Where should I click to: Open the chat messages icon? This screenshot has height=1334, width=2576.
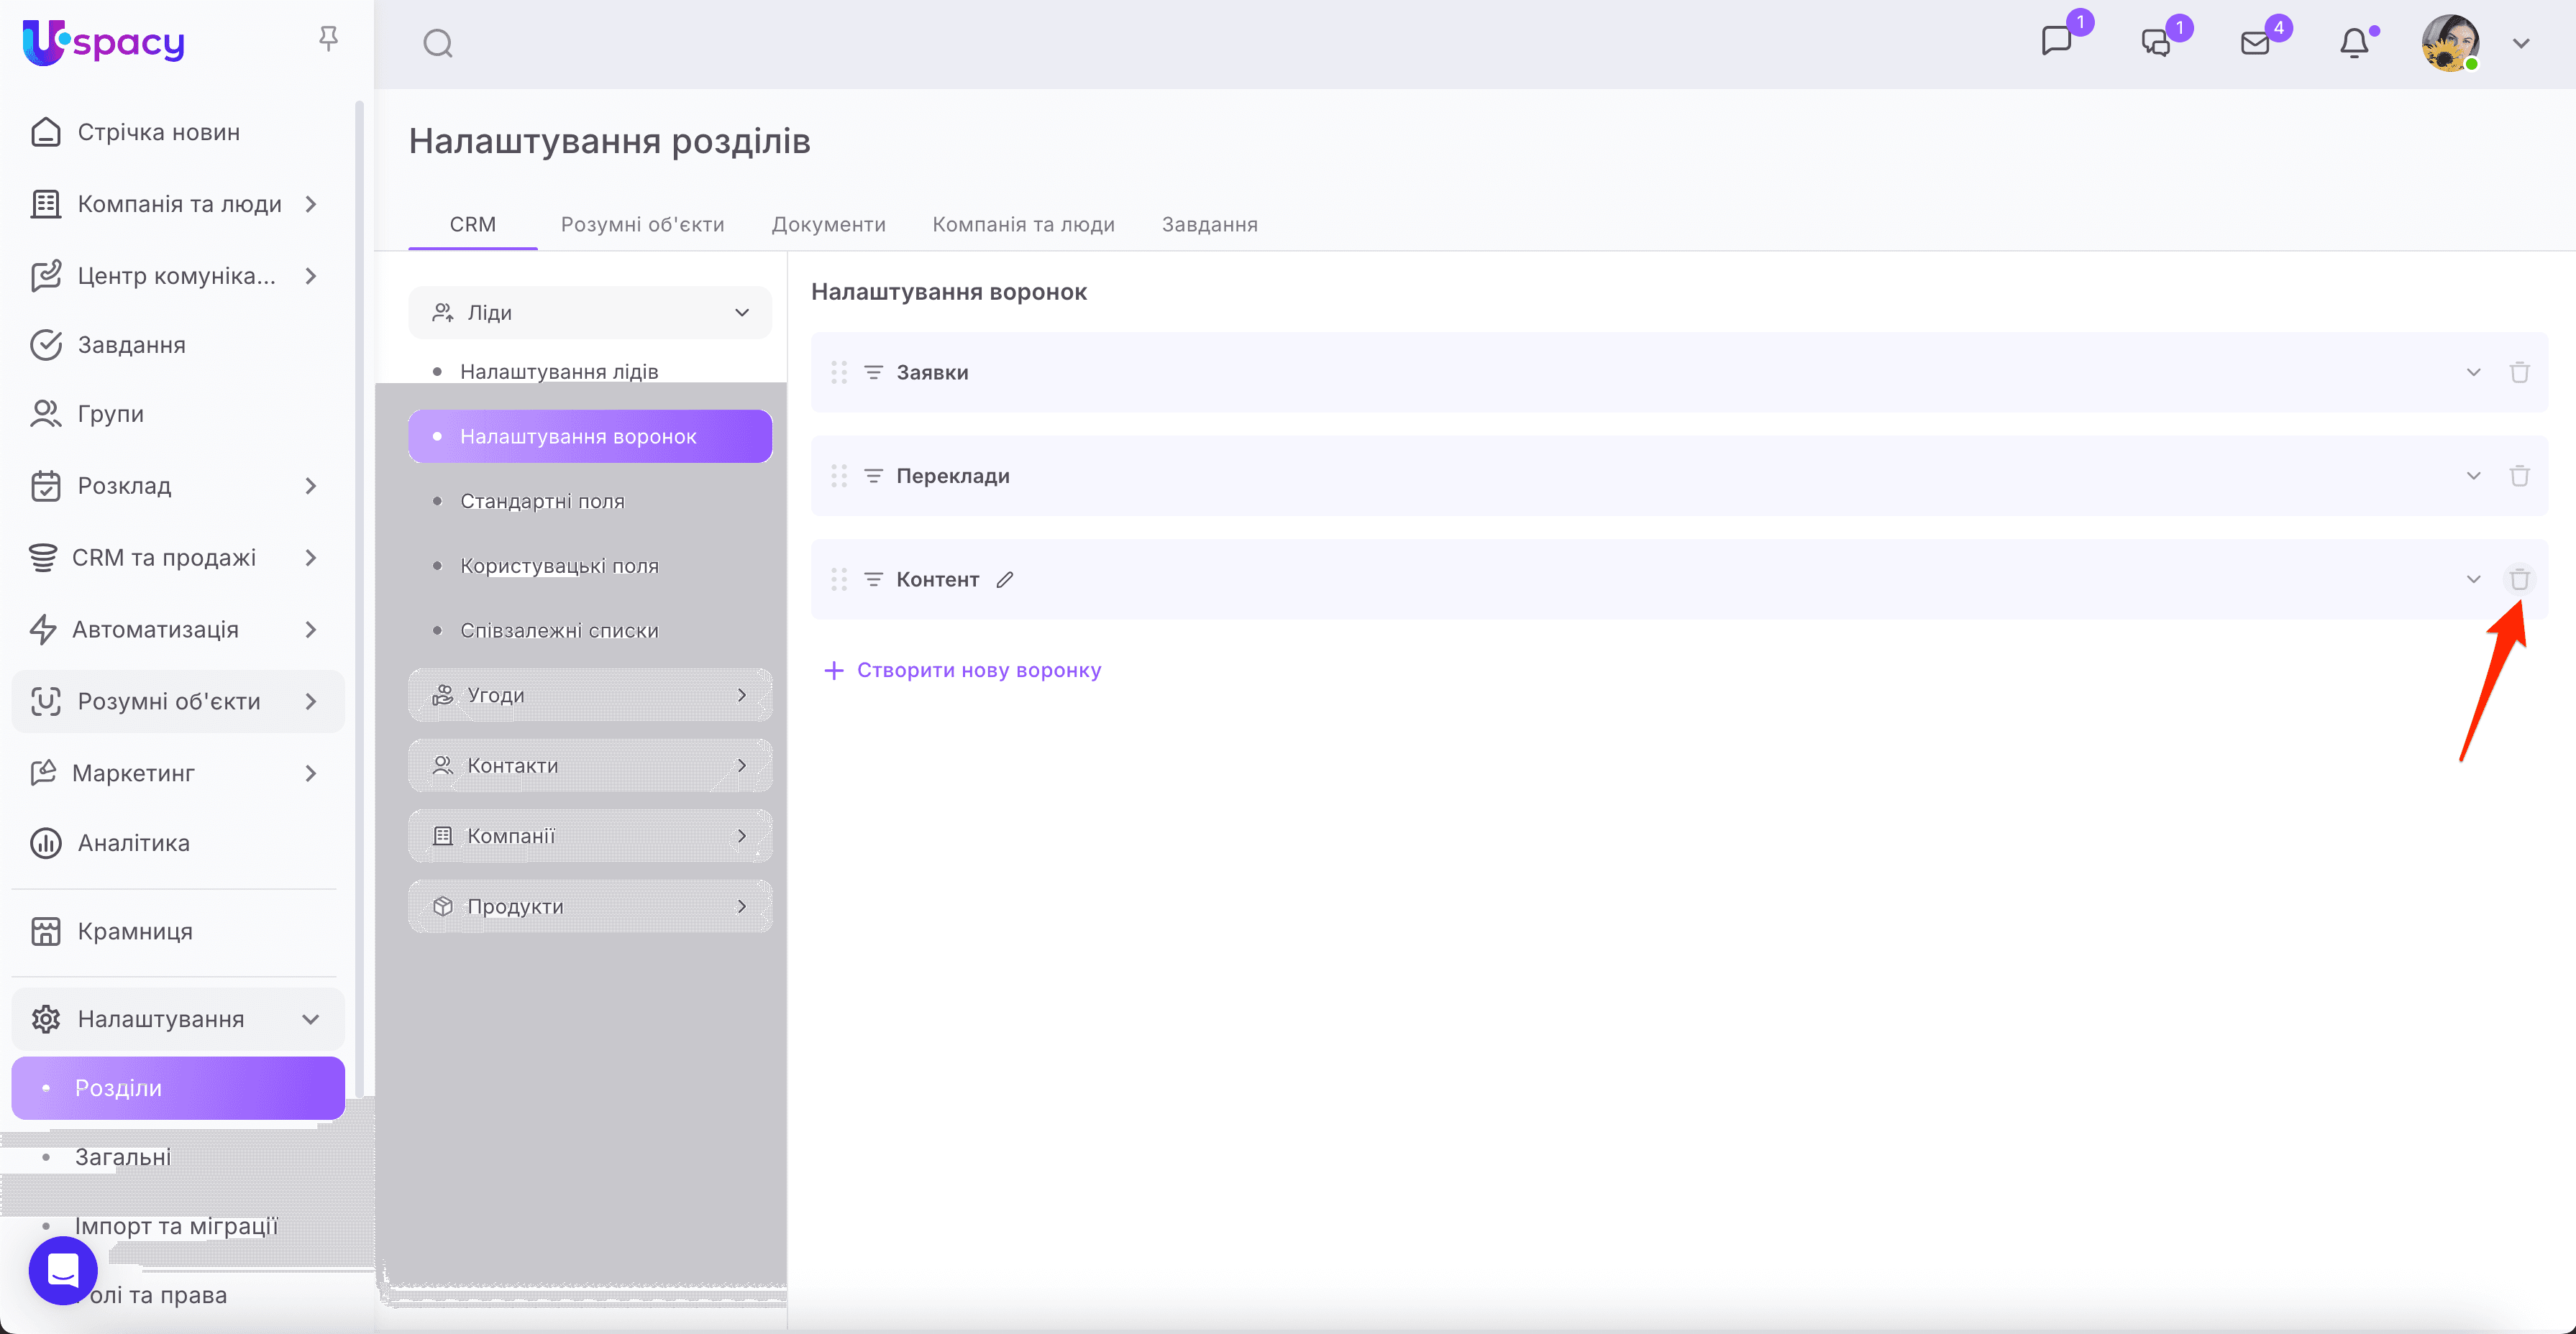click(x=2056, y=42)
